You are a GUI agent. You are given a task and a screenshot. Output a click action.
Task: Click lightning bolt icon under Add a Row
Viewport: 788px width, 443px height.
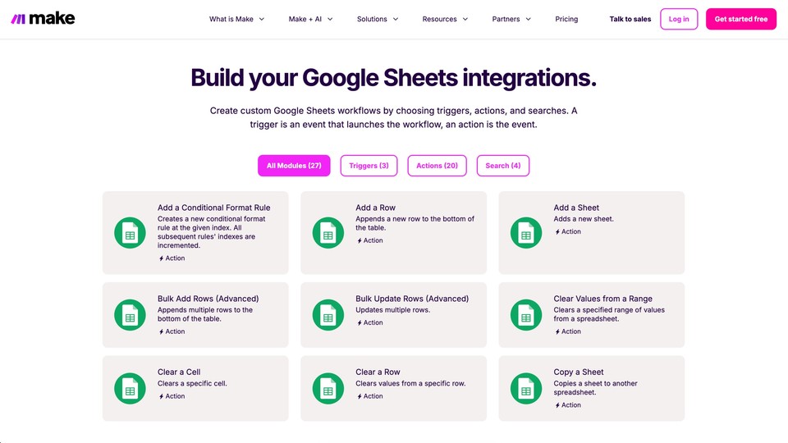tap(360, 241)
